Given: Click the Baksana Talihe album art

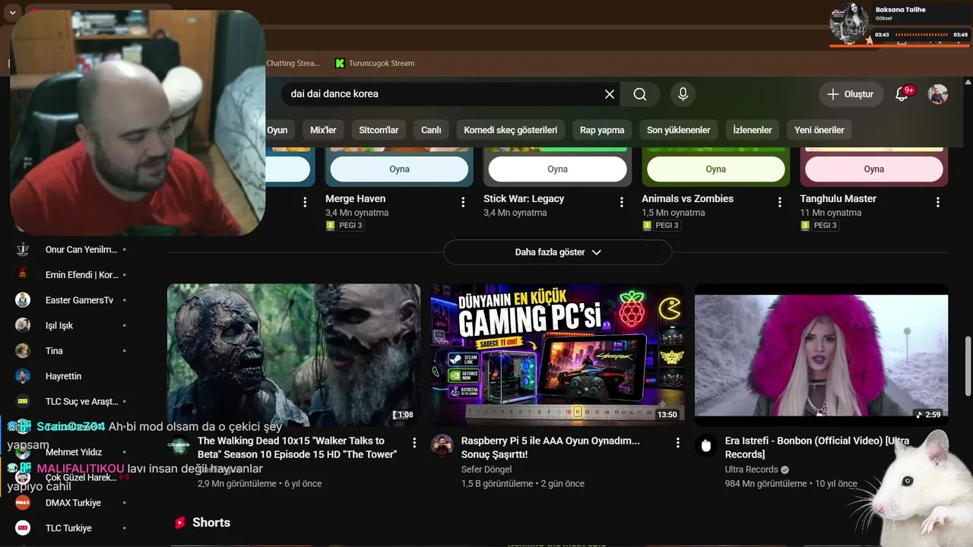Looking at the screenshot, I should (848, 22).
